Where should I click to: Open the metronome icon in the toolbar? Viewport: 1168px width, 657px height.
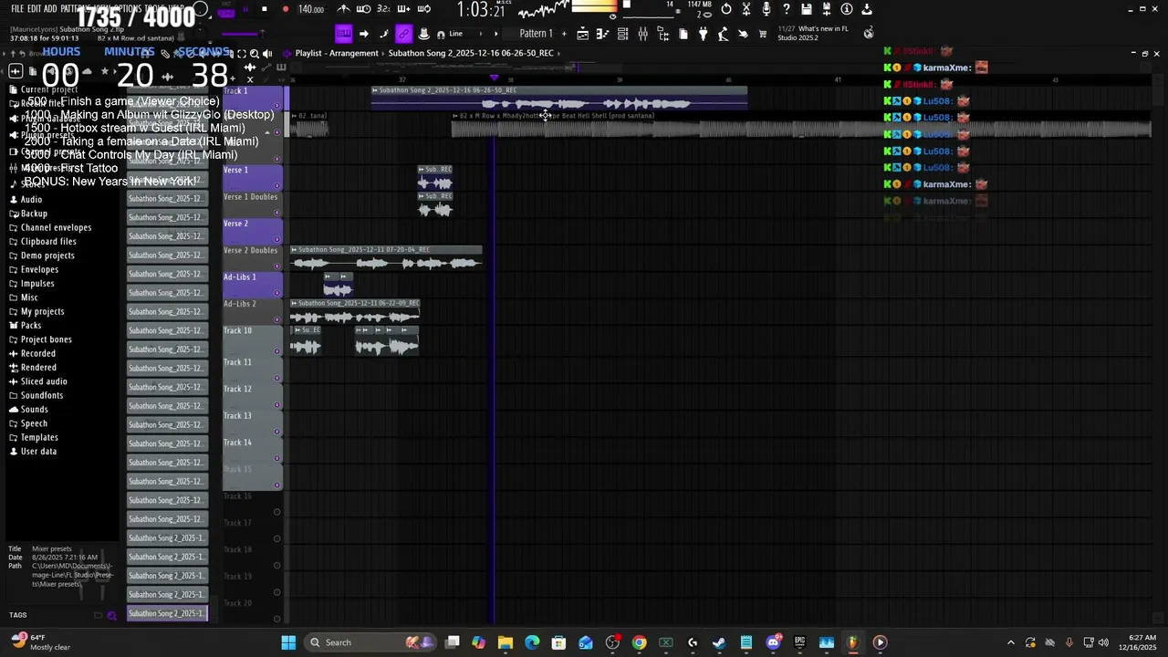pyautogui.click(x=344, y=9)
